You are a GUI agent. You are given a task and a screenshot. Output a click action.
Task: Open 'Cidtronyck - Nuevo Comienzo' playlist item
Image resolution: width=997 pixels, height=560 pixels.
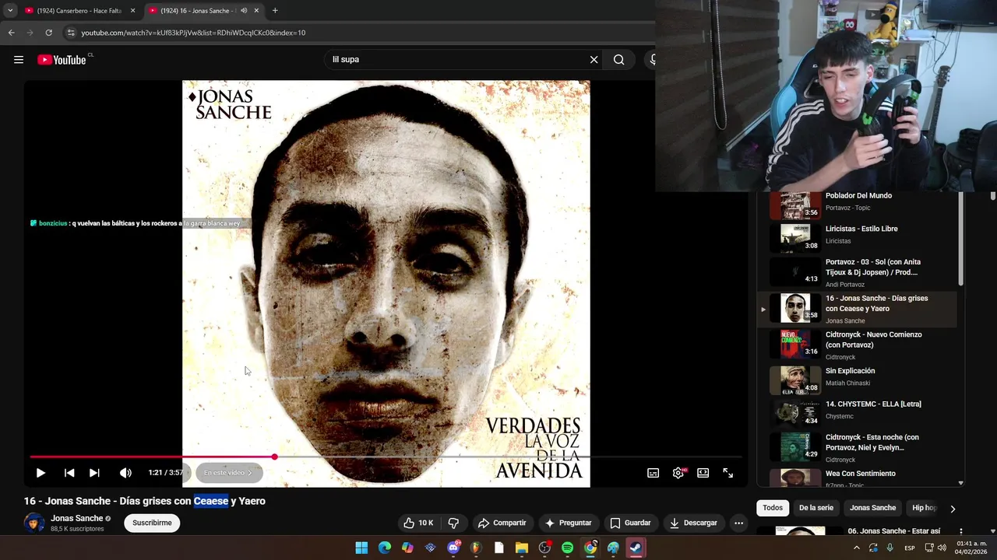click(x=857, y=345)
